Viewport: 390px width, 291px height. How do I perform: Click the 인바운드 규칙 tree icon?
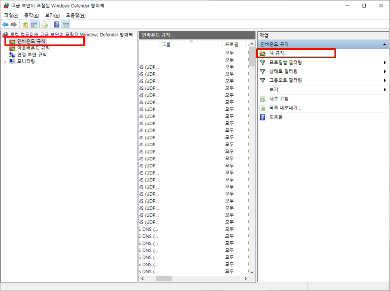click(x=12, y=41)
